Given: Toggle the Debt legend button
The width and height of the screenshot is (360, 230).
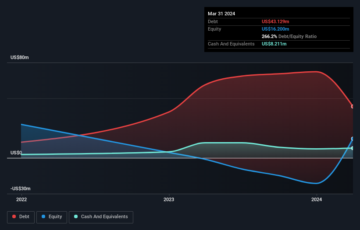Looking at the screenshot, I should tap(21, 217).
